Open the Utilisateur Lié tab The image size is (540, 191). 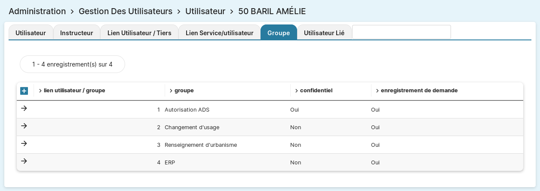point(324,33)
